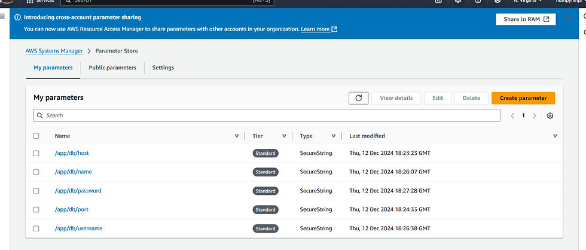
Task: Refresh the My parameters list
Action: [x=358, y=98]
